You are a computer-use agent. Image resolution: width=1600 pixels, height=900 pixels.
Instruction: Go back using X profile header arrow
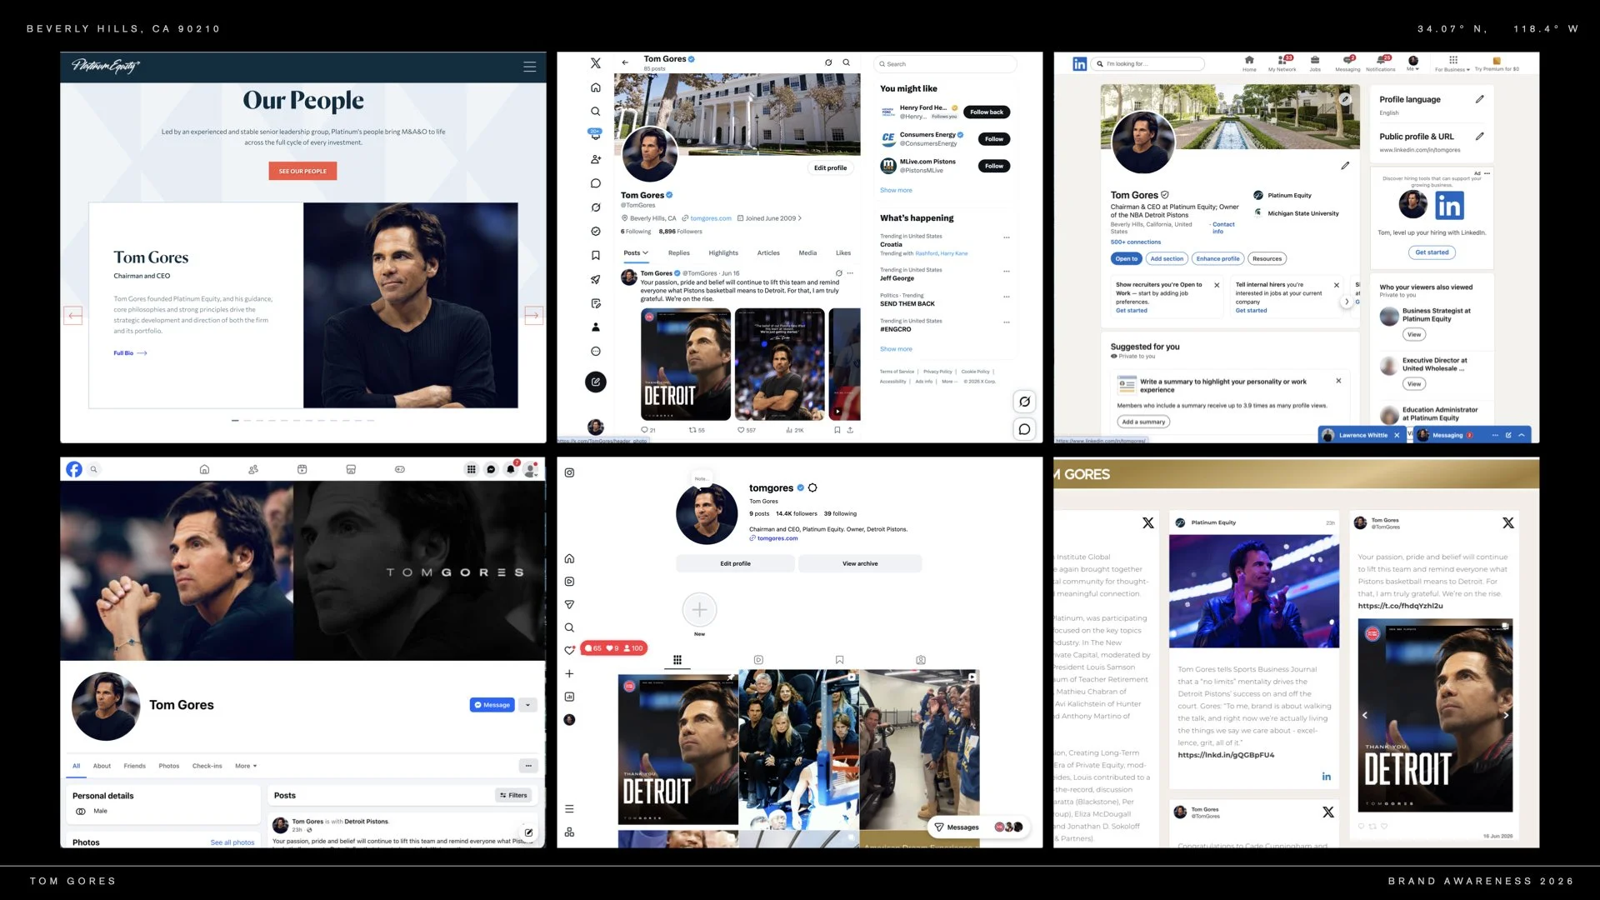pos(625,62)
